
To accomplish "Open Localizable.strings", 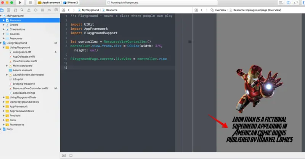I will [x=30, y=93].
